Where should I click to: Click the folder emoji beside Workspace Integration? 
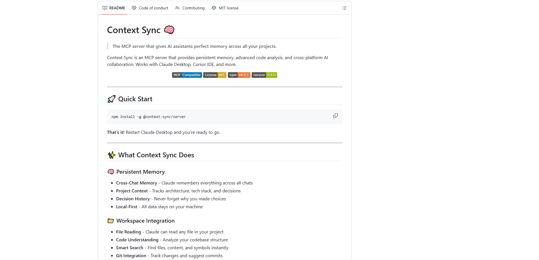click(x=111, y=221)
